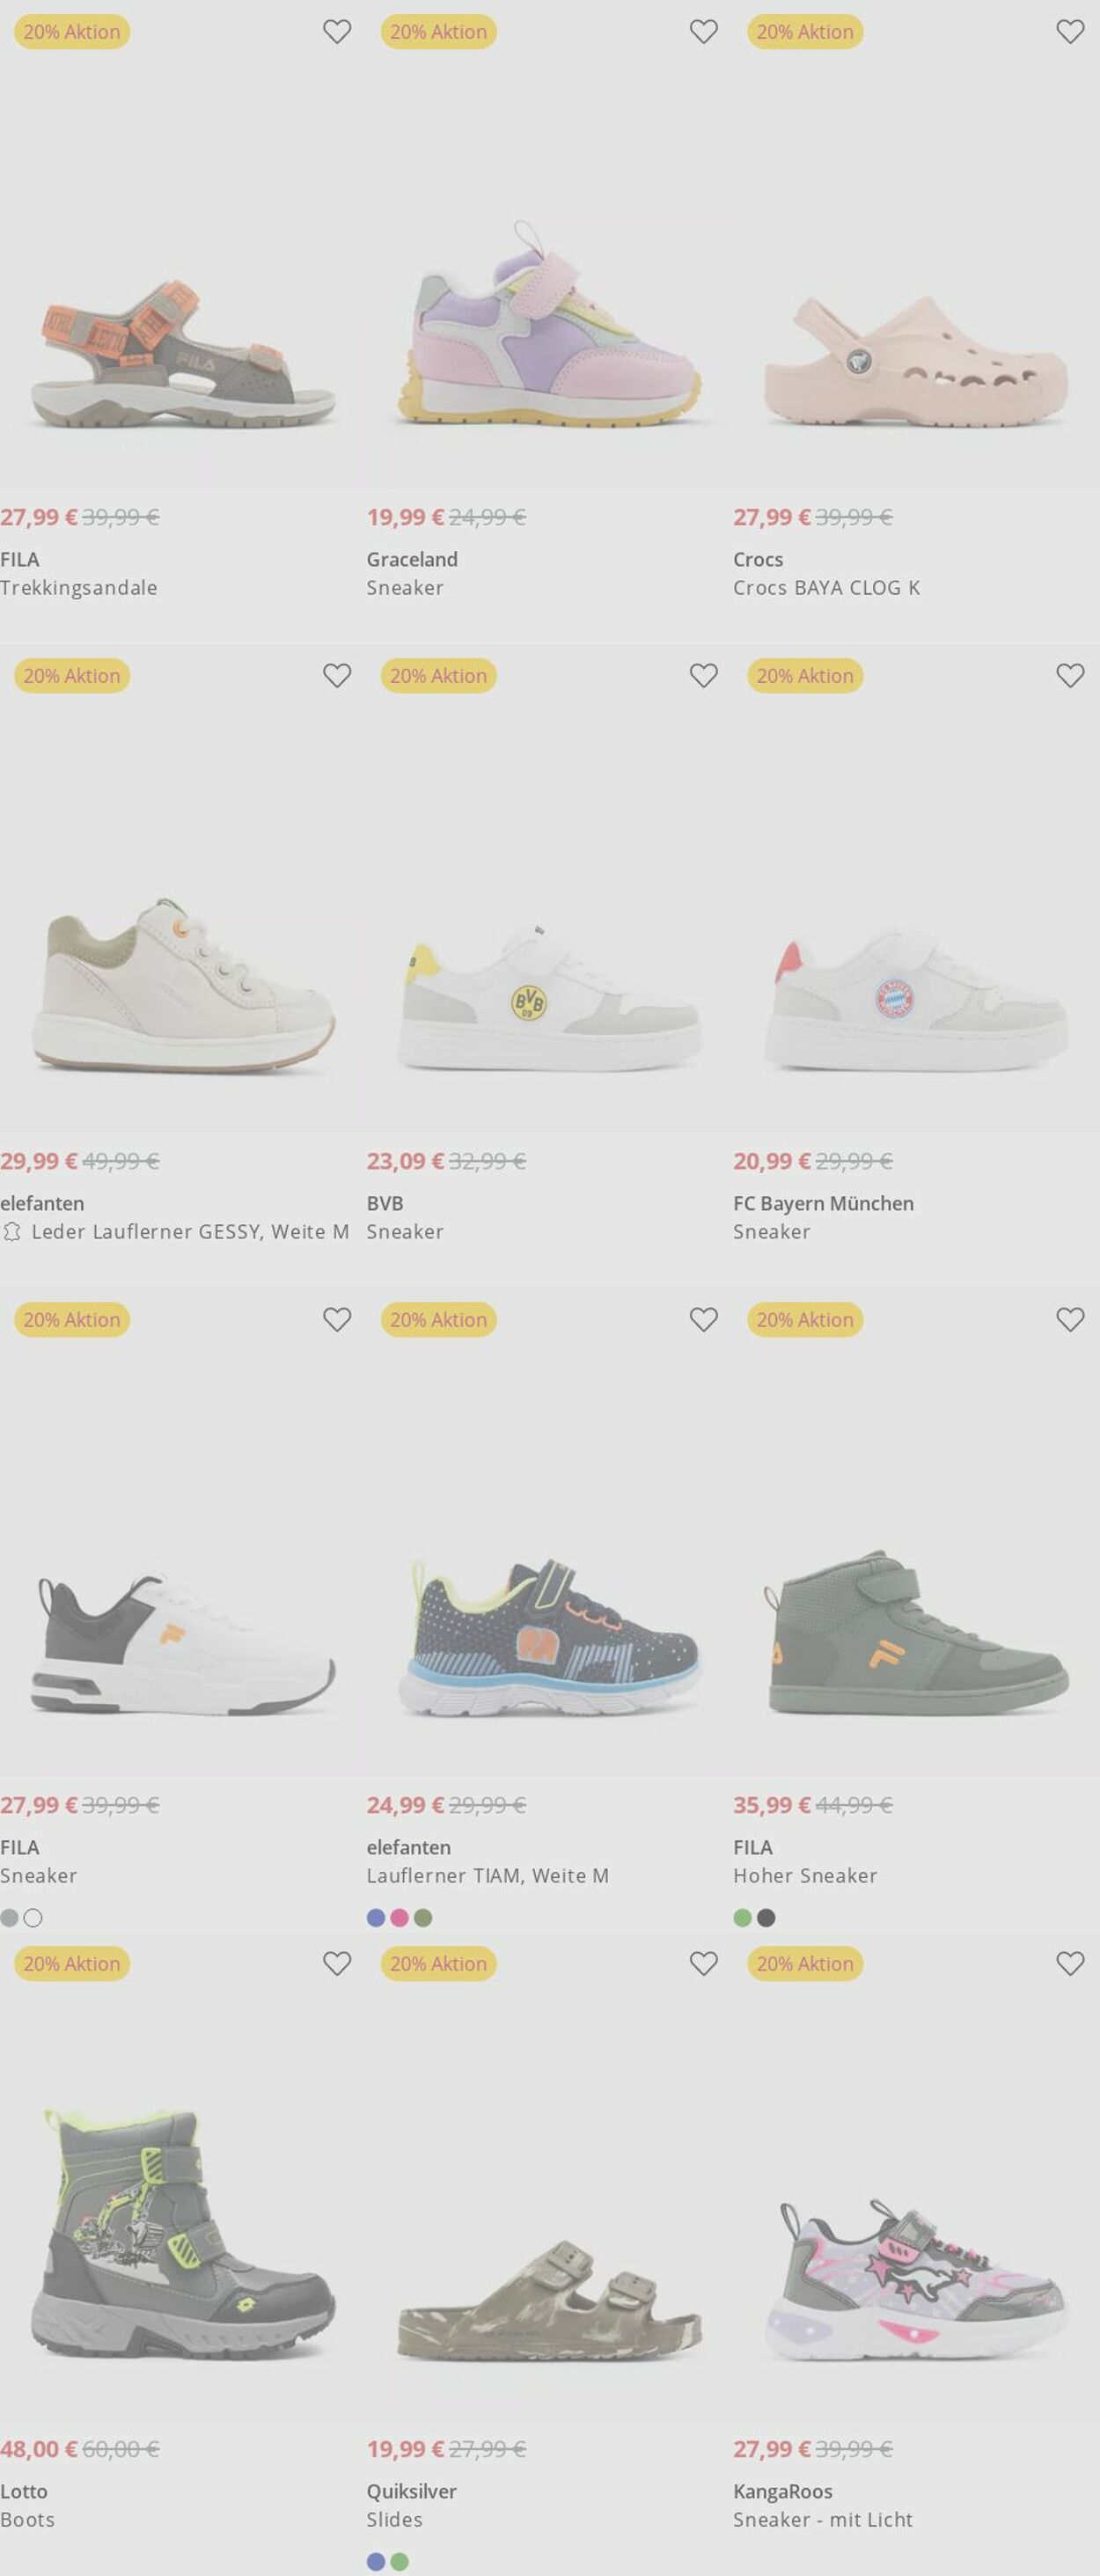This screenshot has width=1100, height=2576.
Task: Pick green swatch under FILA Hoher Sneaker
Action: click(x=742, y=1918)
